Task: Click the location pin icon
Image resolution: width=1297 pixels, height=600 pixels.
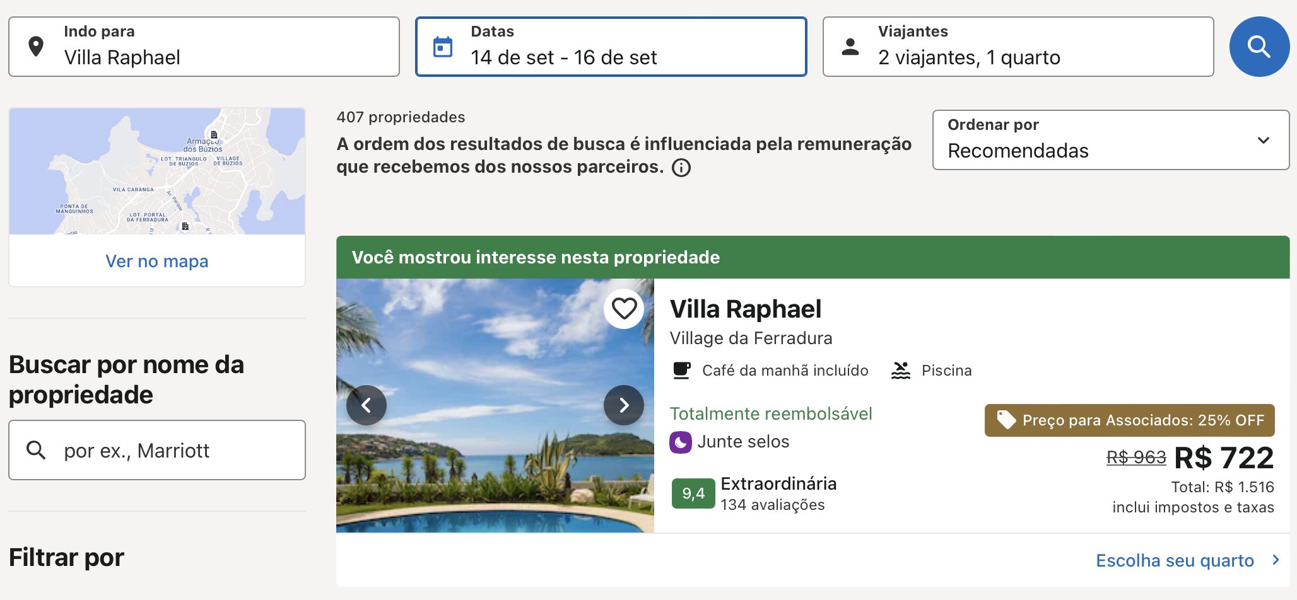Action: coord(36,47)
